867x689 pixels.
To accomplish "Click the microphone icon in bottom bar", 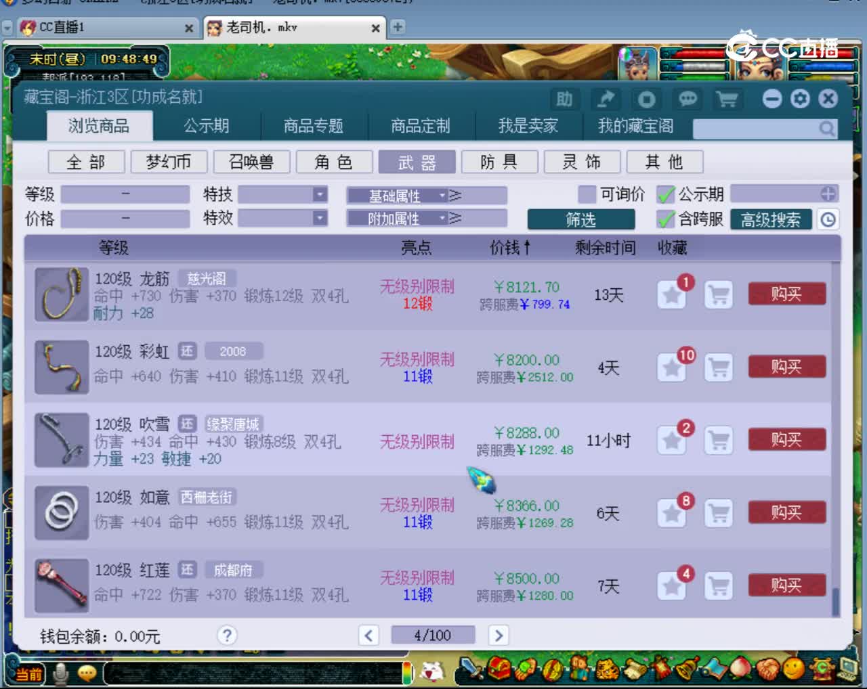I will [x=61, y=673].
